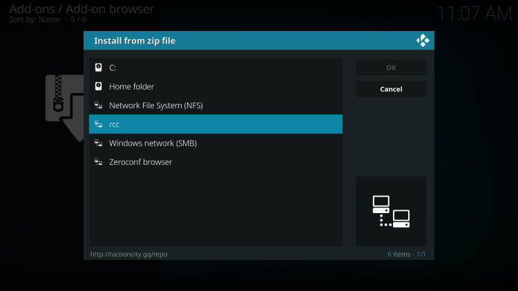The image size is (518, 291).
Task: Click the Network File System share icon
Action: pyautogui.click(x=99, y=106)
